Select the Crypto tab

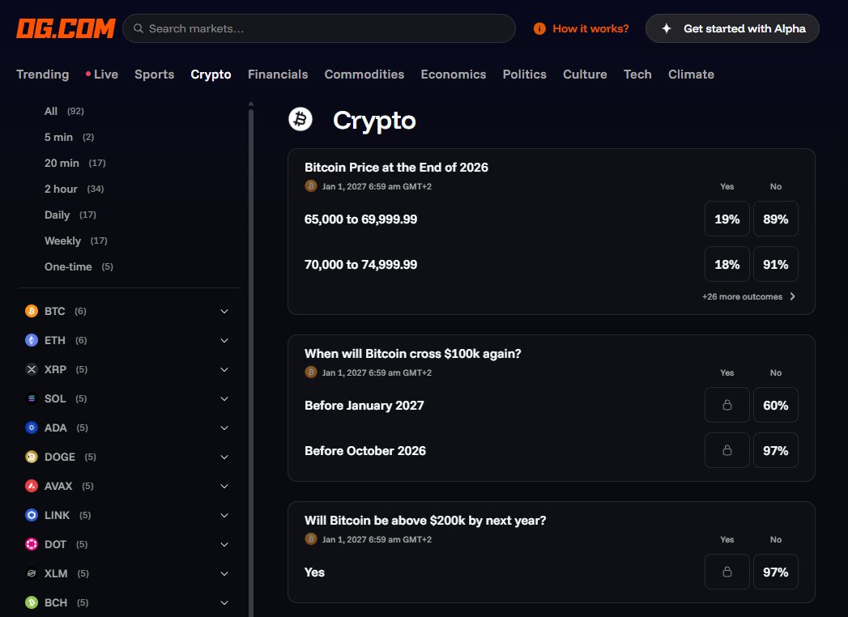(211, 74)
